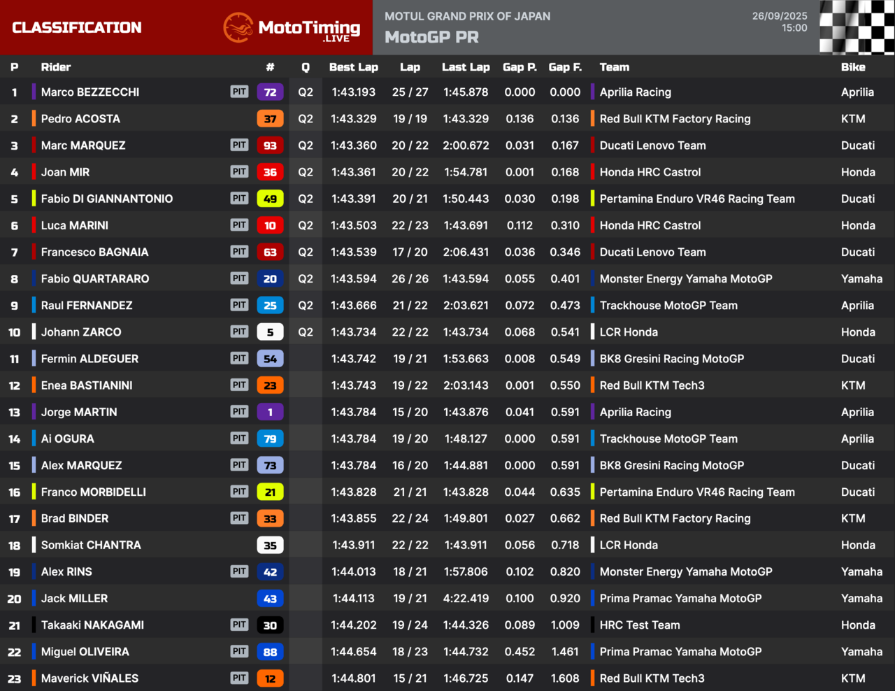Click number badge 43 of Jack Miller
The height and width of the screenshot is (691, 895).
270,599
